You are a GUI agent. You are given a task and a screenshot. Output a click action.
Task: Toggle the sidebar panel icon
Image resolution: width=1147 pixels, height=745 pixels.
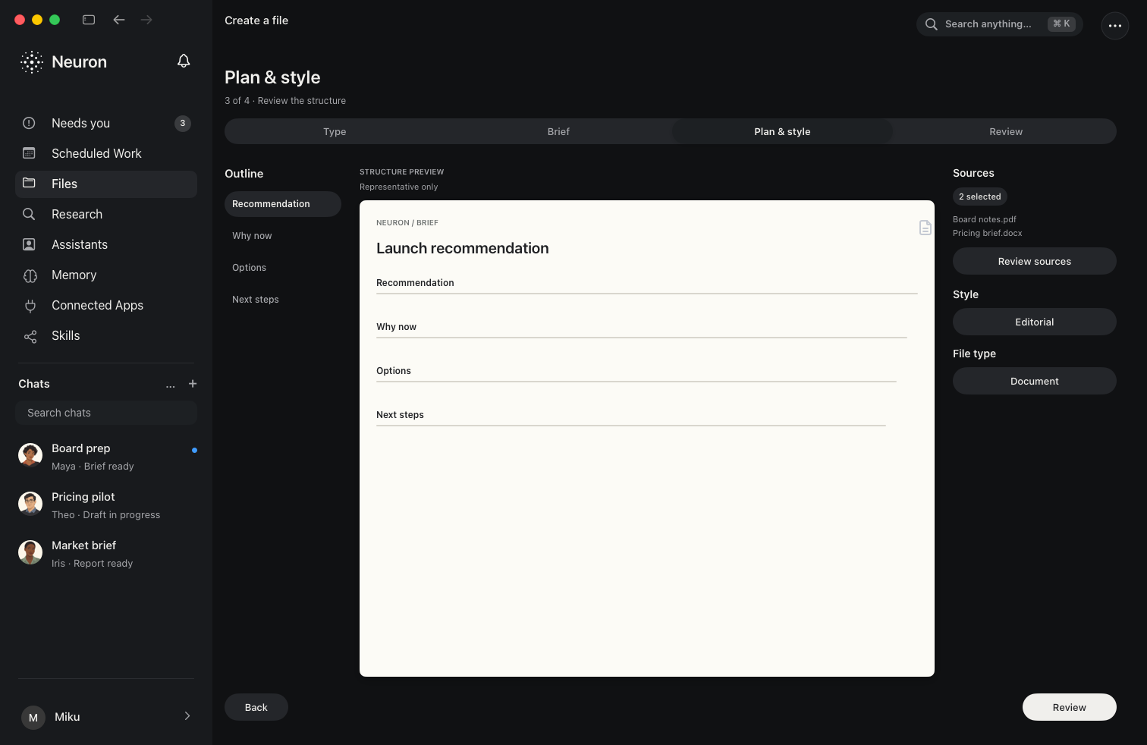click(x=89, y=20)
